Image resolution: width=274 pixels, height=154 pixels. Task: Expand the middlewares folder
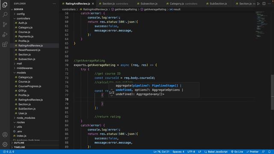point(34,68)
